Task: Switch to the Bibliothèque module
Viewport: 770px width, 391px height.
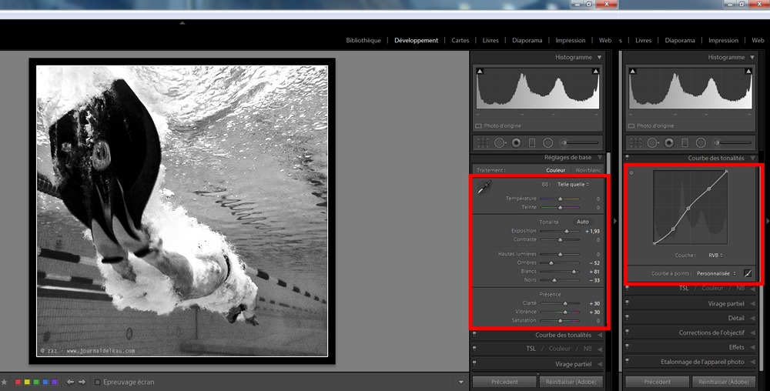Action: [363, 40]
